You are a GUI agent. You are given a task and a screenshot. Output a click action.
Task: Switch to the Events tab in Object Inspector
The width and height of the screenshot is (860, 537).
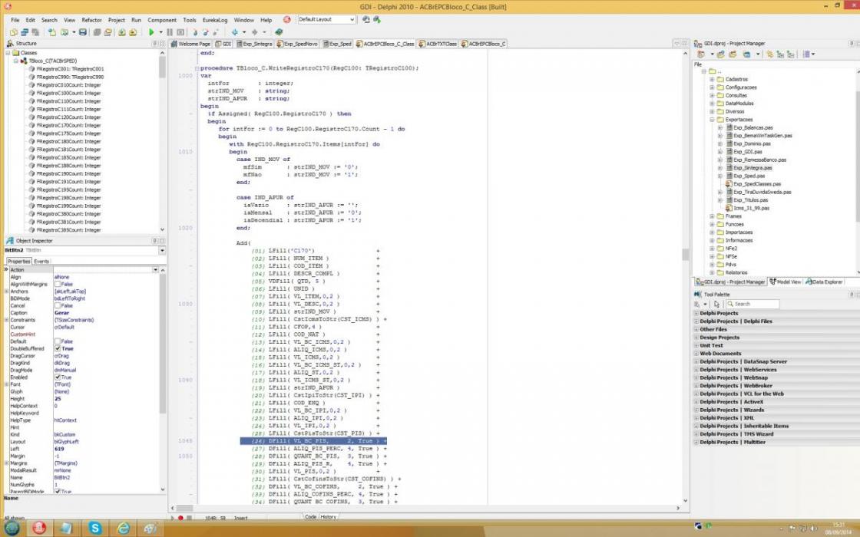pyautogui.click(x=41, y=262)
